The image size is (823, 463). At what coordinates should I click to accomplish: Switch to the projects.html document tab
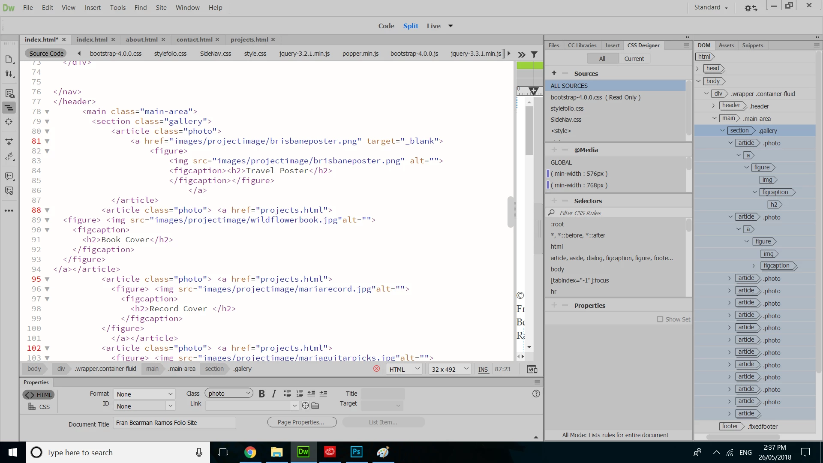249,39
